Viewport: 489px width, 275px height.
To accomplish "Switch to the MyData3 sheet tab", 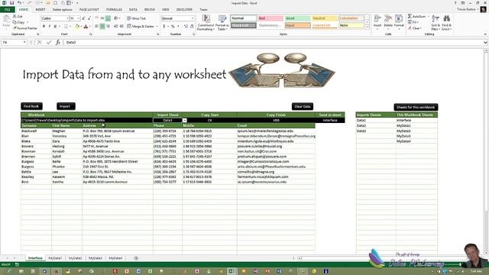I will [95, 258].
